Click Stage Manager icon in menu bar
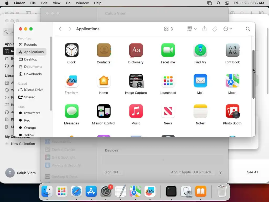Screen dimensions: 269x202 [209, 3]
